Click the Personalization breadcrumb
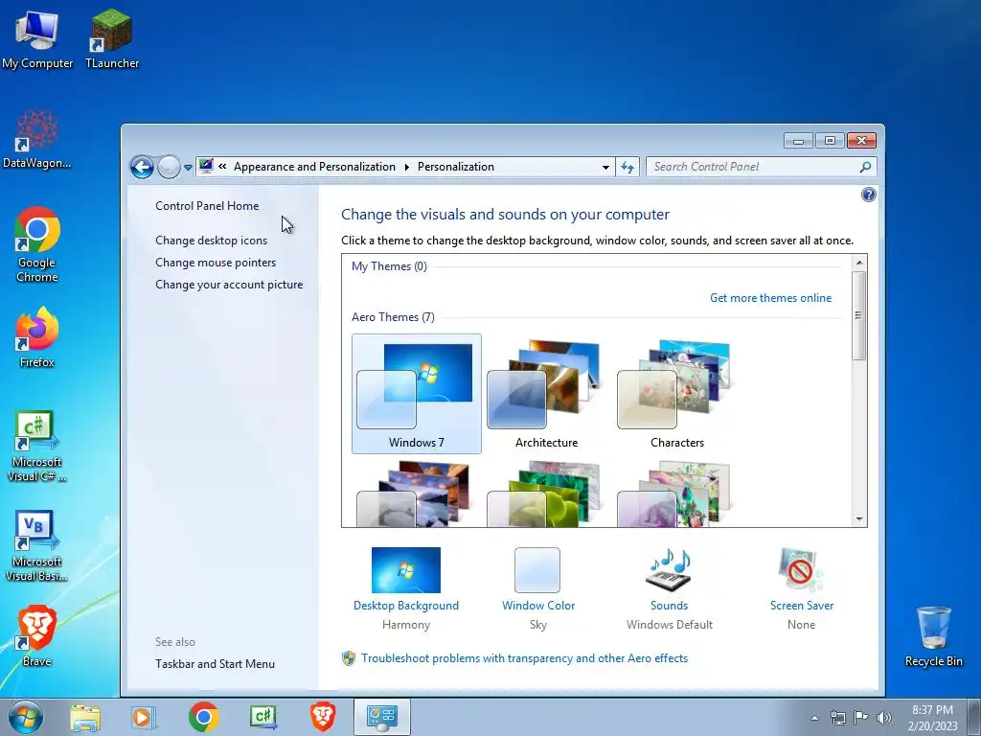The height and width of the screenshot is (736, 981). click(455, 167)
